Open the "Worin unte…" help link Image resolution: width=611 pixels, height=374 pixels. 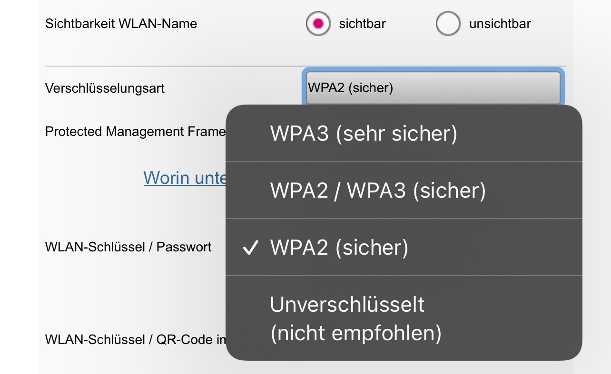pyautogui.click(x=185, y=177)
